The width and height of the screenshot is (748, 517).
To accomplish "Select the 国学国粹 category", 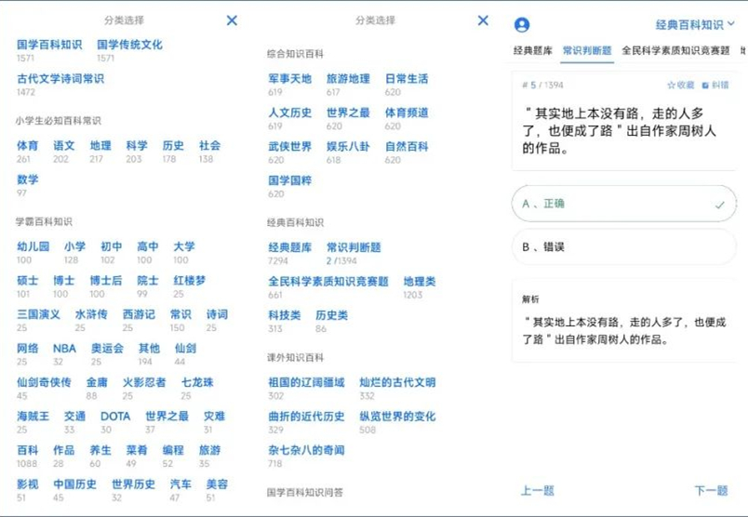I will 289,180.
